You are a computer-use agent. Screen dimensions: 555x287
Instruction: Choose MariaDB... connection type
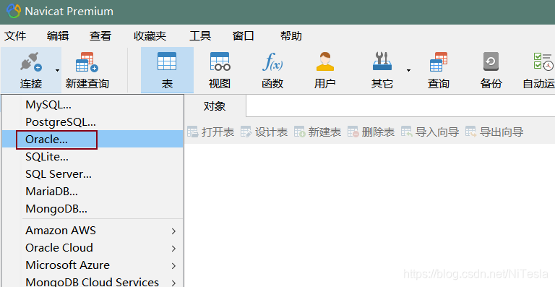click(x=92, y=191)
